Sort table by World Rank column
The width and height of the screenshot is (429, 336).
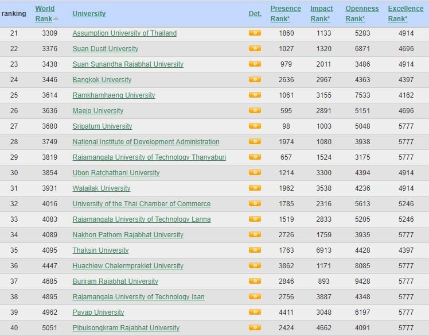click(x=45, y=13)
